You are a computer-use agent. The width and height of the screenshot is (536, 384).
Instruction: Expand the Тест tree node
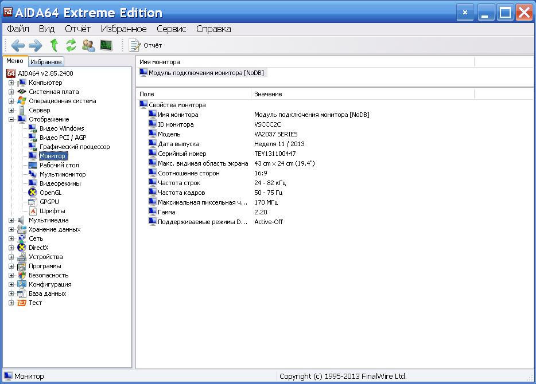(x=11, y=303)
